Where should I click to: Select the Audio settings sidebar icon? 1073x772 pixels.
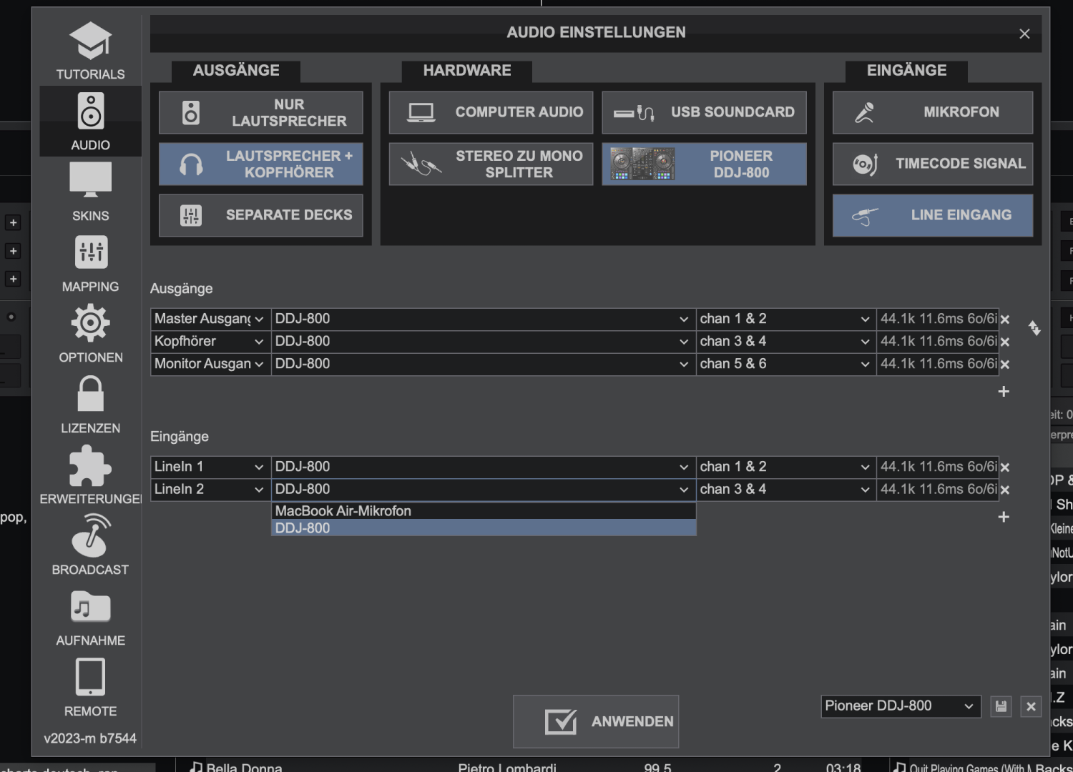tap(90, 121)
